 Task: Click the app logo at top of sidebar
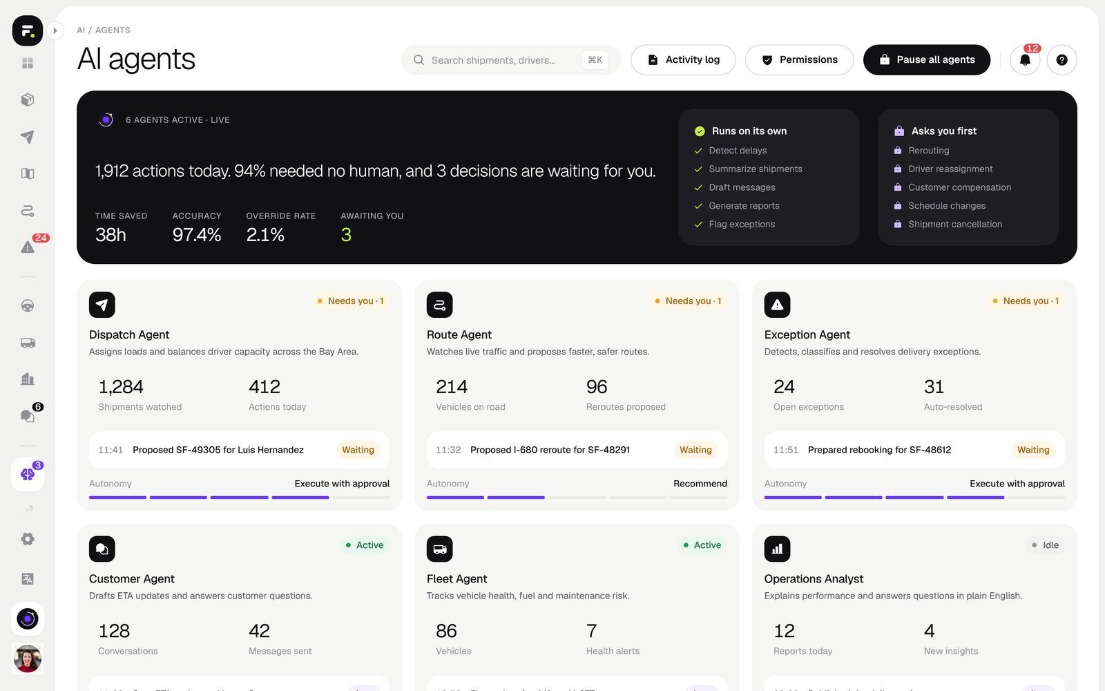click(28, 30)
